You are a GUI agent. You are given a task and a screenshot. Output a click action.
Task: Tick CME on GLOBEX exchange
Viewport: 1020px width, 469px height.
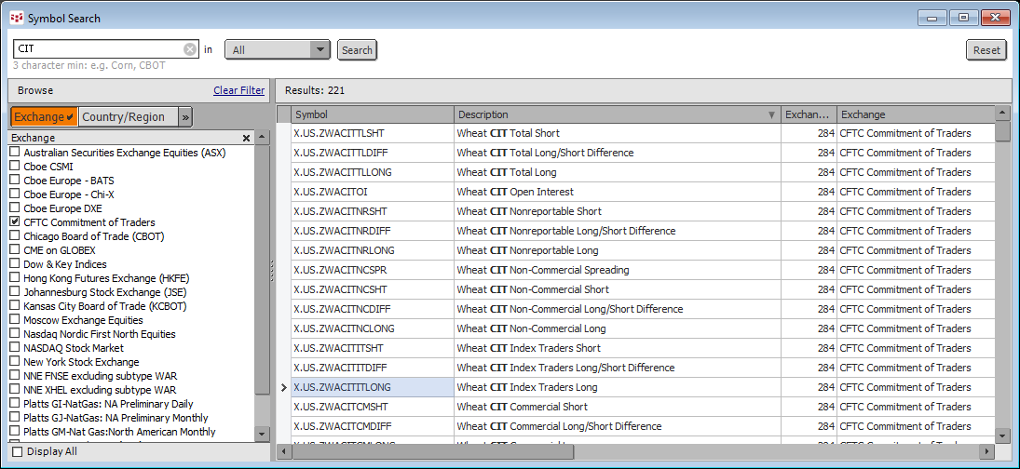tap(15, 250)
